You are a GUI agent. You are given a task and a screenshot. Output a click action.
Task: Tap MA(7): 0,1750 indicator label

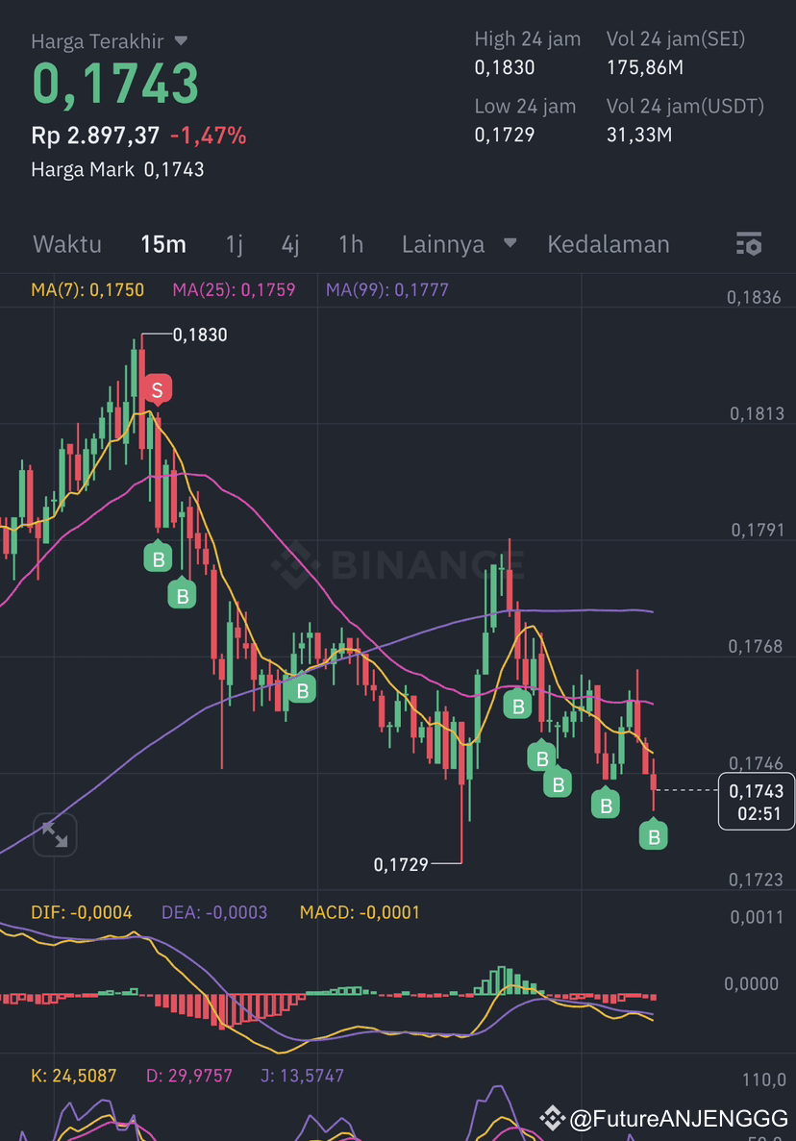(x=87, y=289)
